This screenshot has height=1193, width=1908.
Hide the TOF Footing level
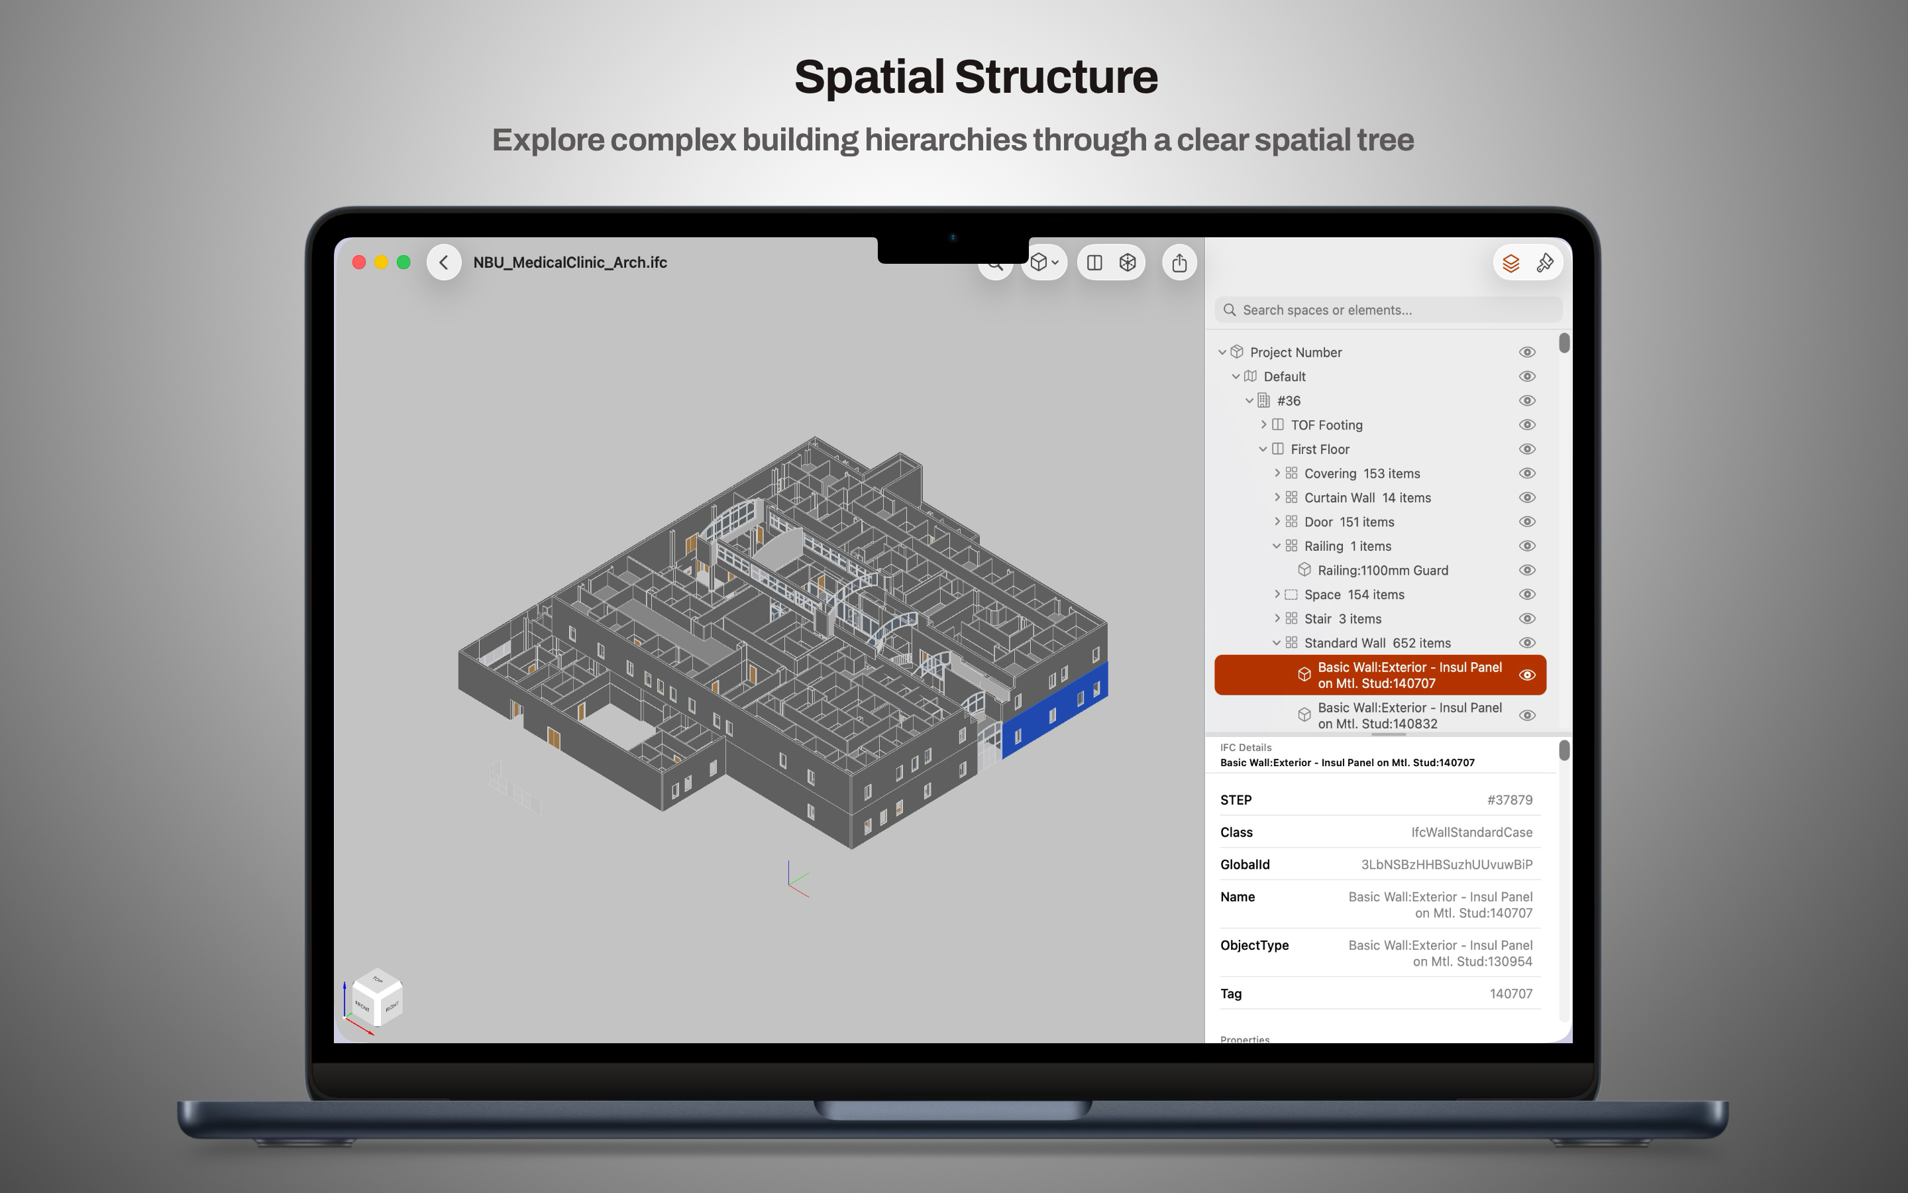tap(1527, 424)
